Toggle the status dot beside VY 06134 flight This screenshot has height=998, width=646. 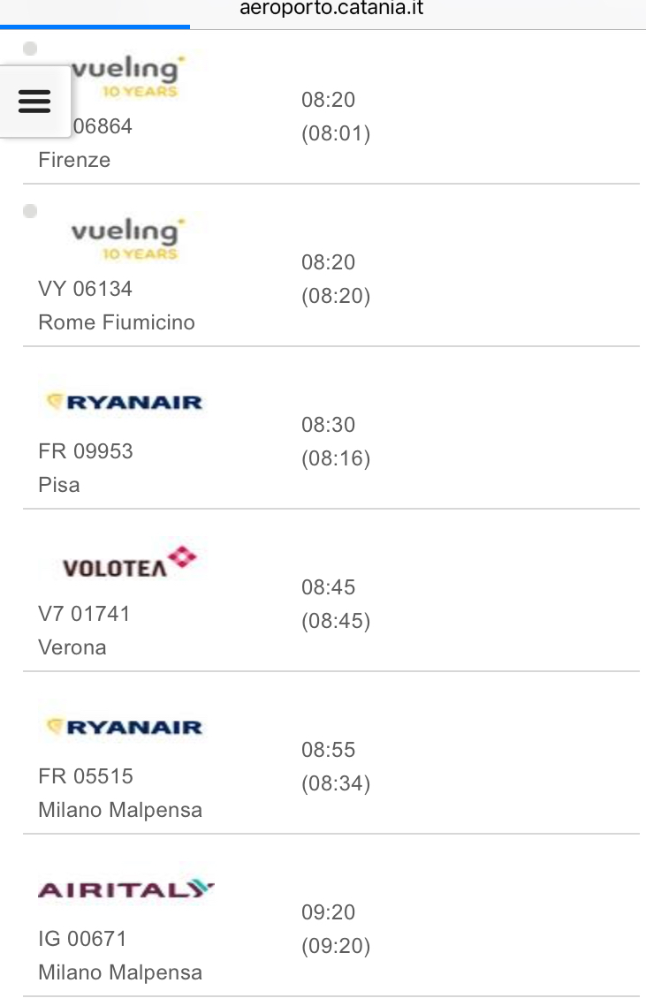point(30,211)
